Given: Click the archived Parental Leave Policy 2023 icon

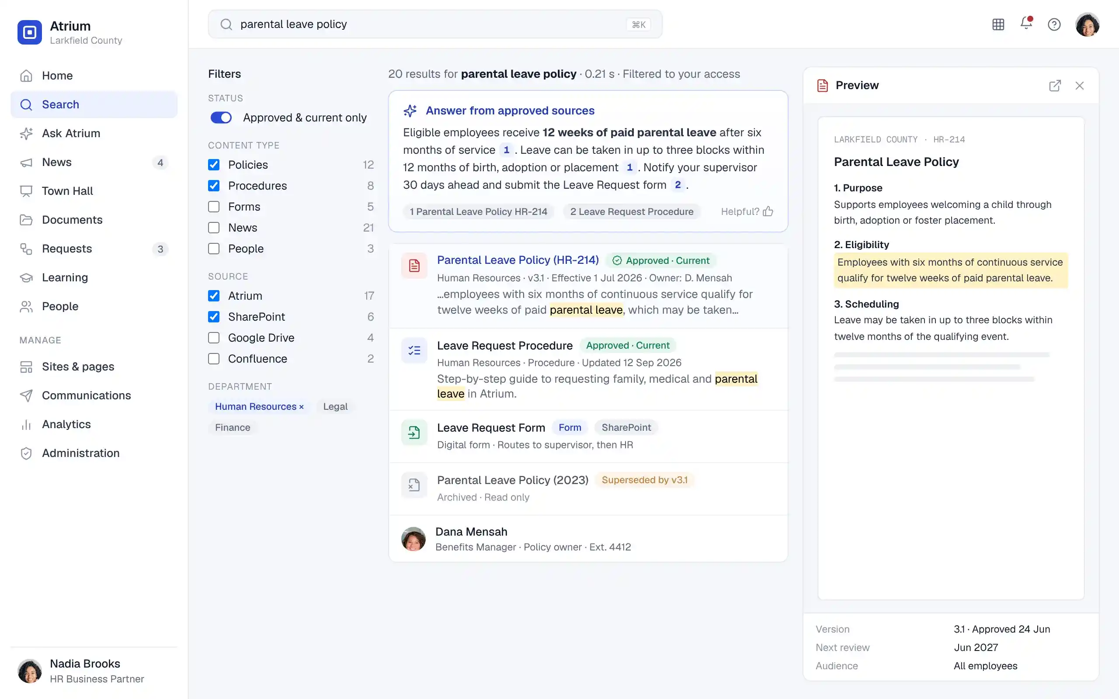Looking at the screenshot, I should pyautogui.click(x=414, y=485).
